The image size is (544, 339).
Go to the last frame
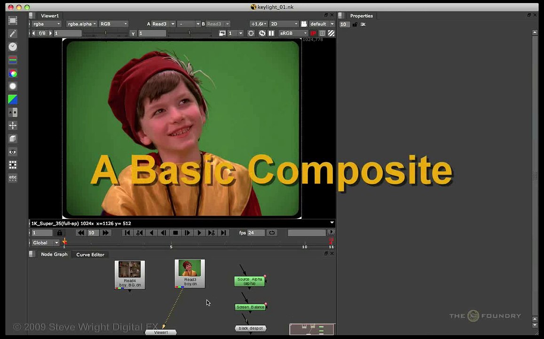click(223, 233)
